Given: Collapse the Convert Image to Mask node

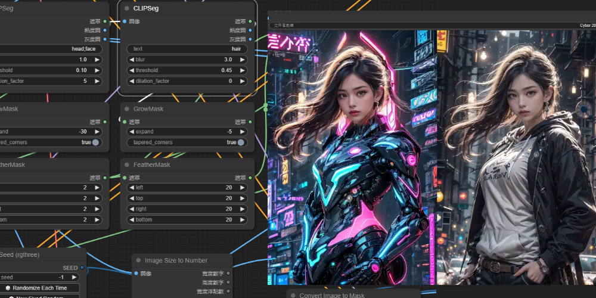Looking at the screenshot, I should (x=293, y=296).
